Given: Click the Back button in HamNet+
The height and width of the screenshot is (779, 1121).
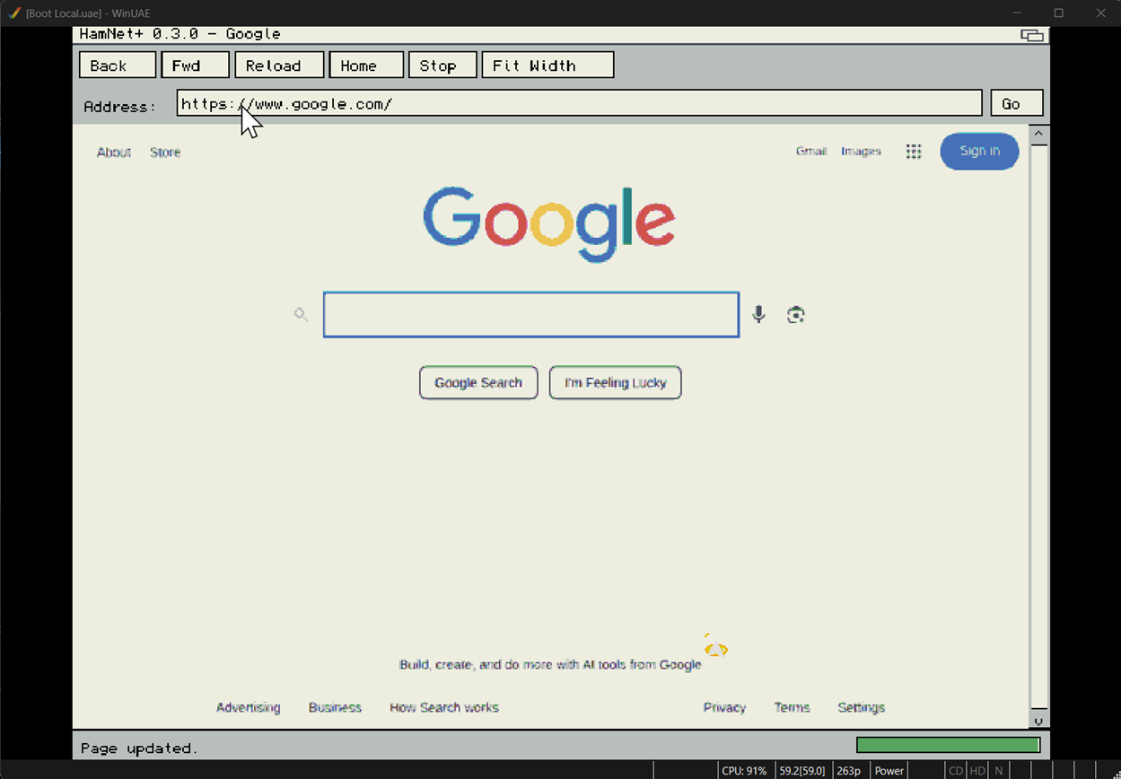Looking at the screenshot, I should point(118,66).
